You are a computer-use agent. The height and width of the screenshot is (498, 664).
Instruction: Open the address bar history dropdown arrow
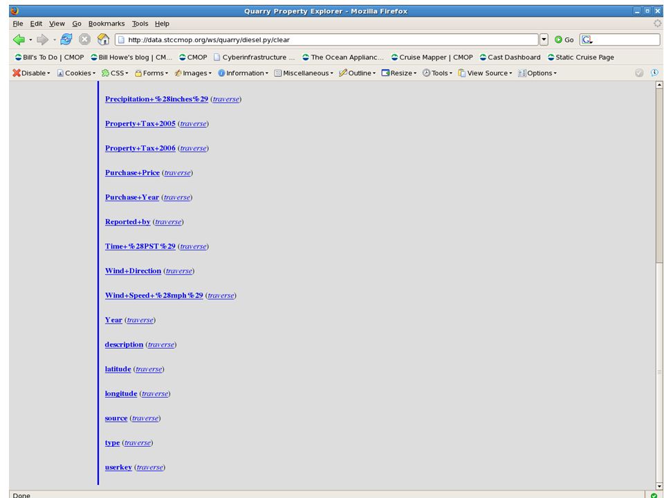pos(544,40)
